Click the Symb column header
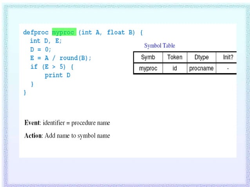The image size is (250, 187). click(148, 57)
